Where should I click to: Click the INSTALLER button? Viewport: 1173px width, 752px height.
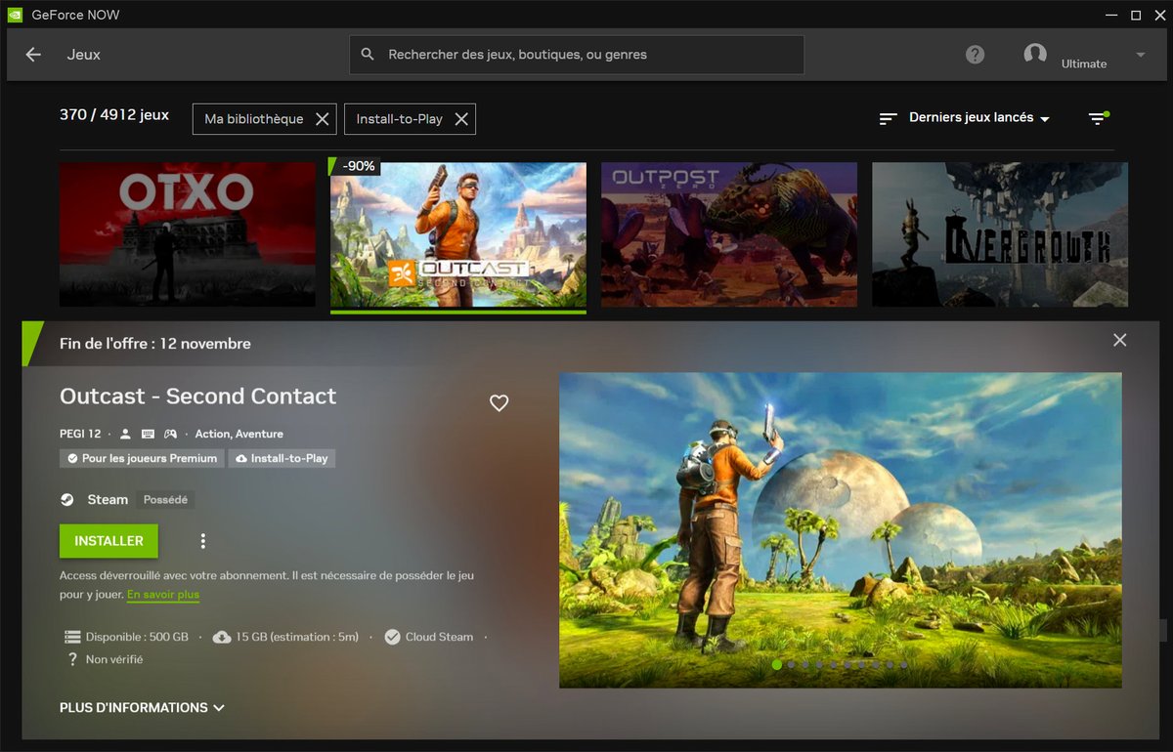(x=108, y=540)
